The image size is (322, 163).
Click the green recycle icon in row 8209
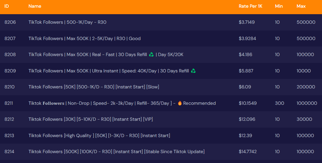tap(193, 71)
